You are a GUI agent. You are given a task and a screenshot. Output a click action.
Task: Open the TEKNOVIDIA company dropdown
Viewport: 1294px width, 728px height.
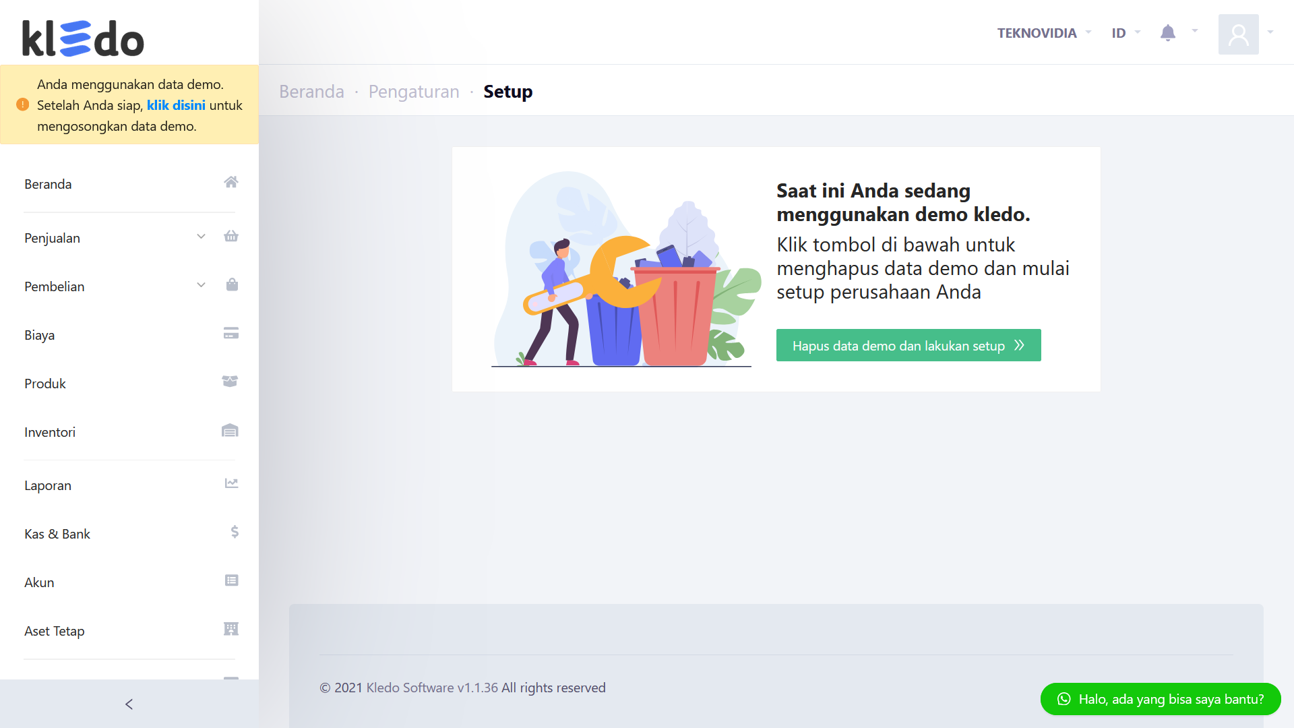[x=1037, y=32]
